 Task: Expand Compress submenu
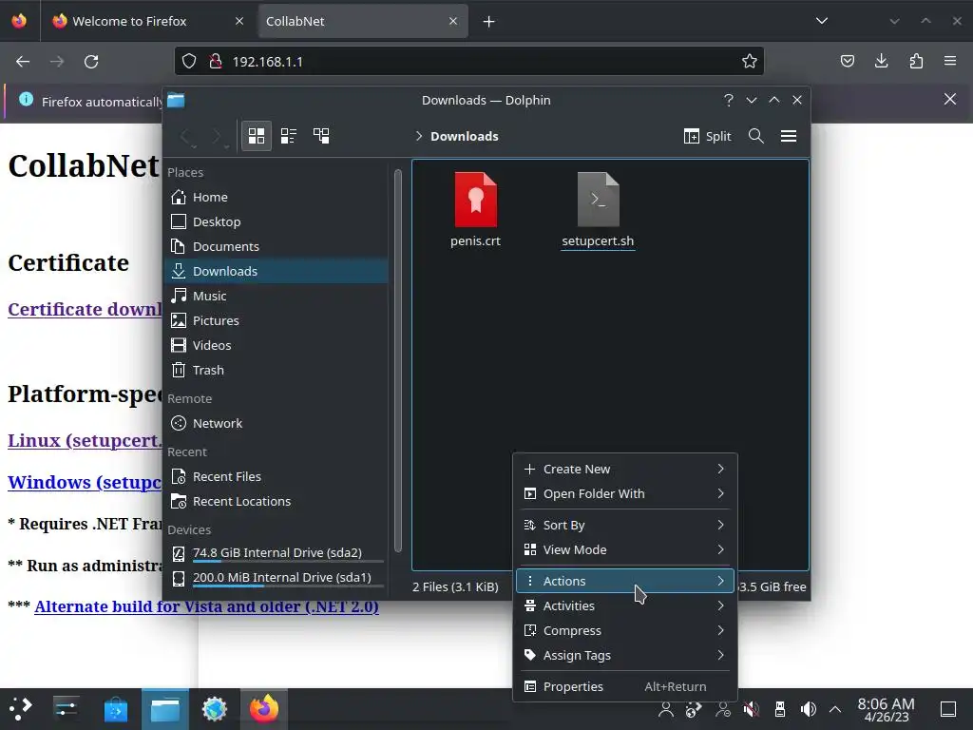click(625, 631)
